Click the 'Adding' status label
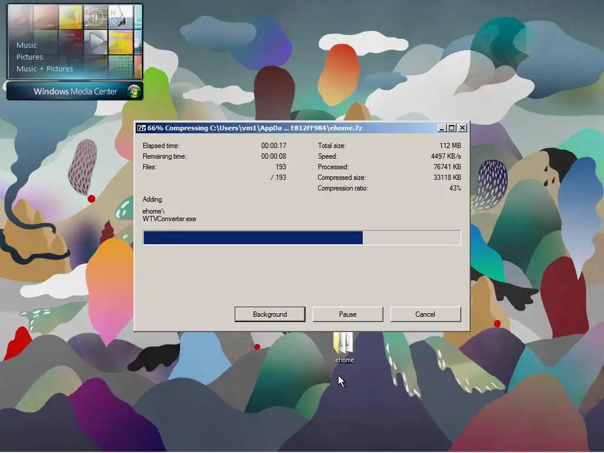 (x=152, y=199)
